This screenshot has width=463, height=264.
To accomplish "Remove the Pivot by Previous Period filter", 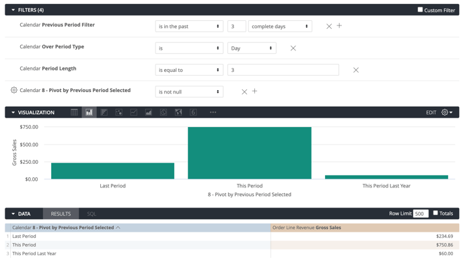I will (x=244, y=91).
